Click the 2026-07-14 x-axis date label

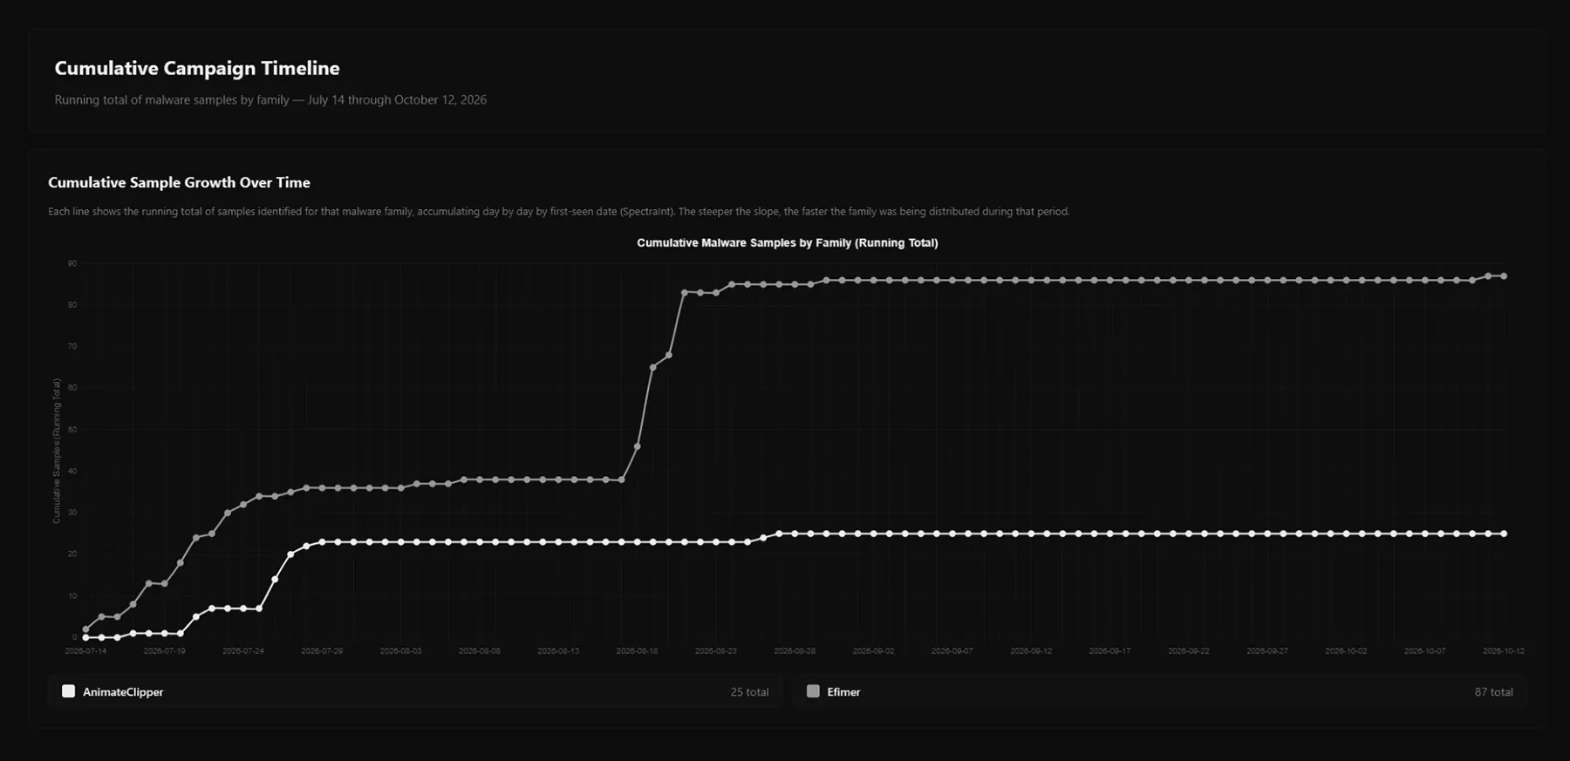pyautogui.click(x=85, y=651)
